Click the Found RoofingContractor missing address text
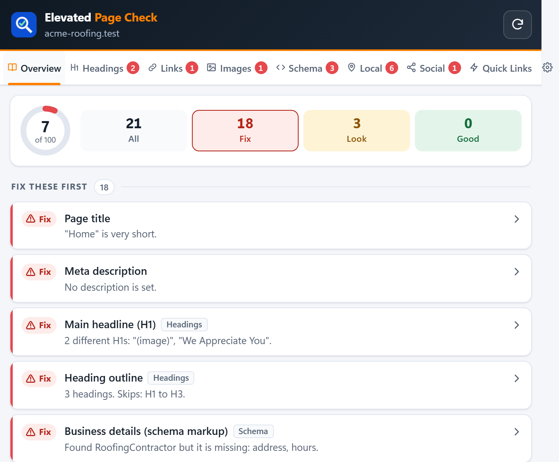 (x=191, y=447)
